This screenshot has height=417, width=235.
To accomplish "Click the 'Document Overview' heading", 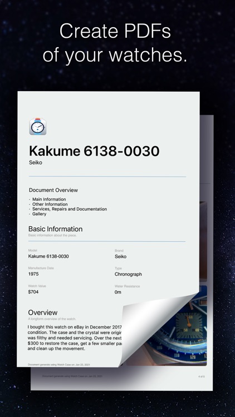I will 53,190.
